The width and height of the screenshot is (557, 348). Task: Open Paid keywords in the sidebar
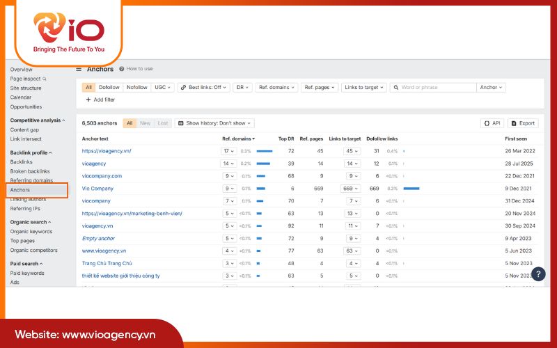coord(27,273)
